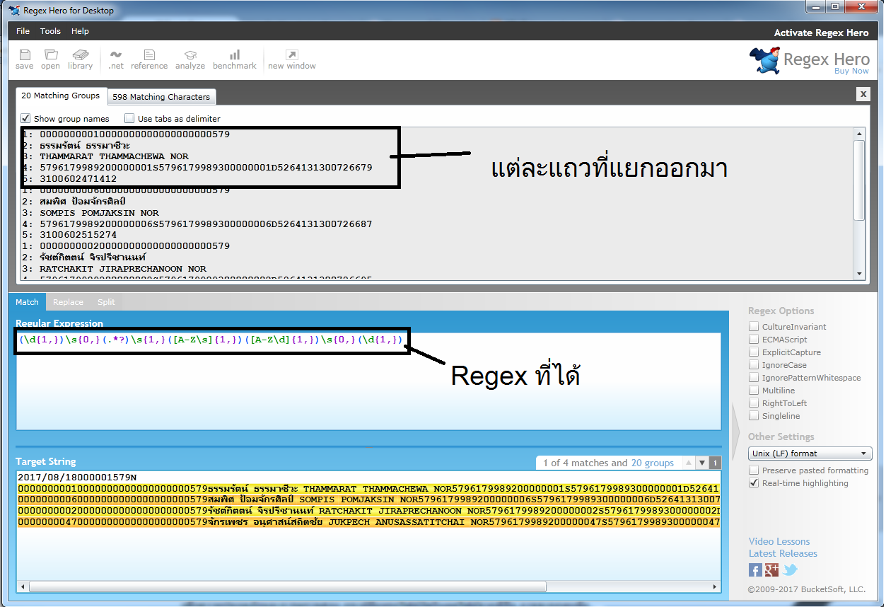Open Video Lessons link
Viewport: 886px width, 607px height.
(x=779, y=541)
